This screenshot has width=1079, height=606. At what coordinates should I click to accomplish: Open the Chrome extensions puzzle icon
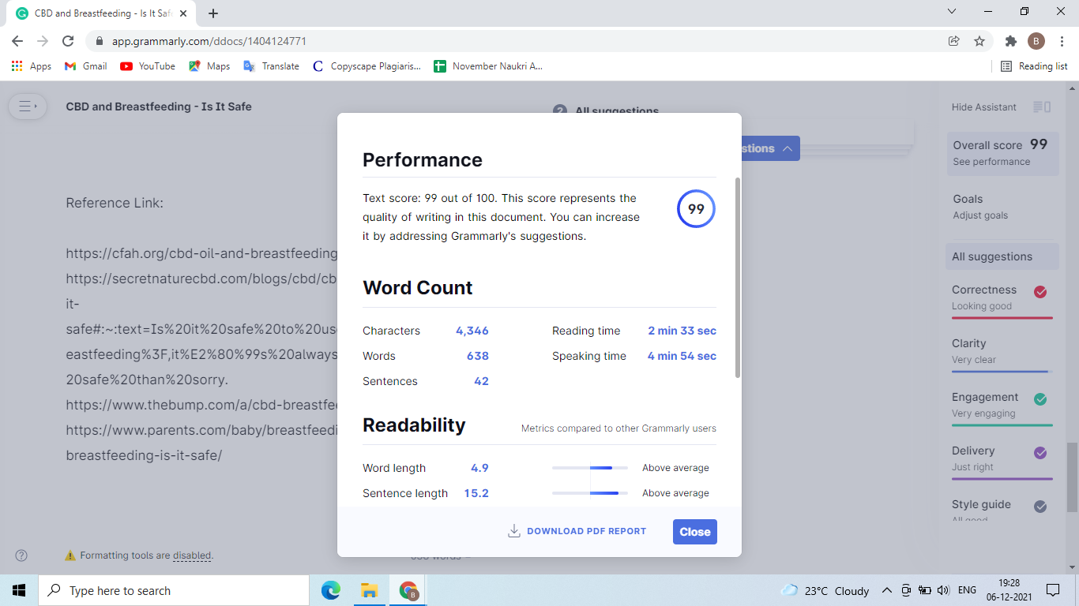coord(1010,41)
